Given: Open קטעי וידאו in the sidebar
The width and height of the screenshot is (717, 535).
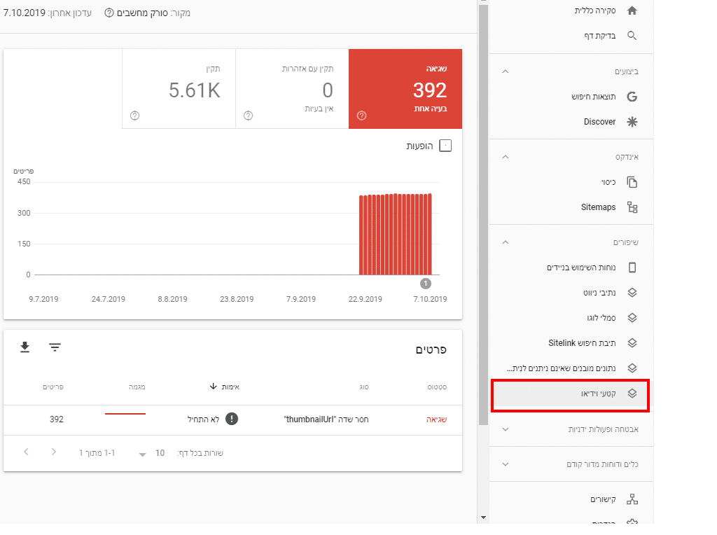Looking at the screenshot, I should [x=571, y=395].
